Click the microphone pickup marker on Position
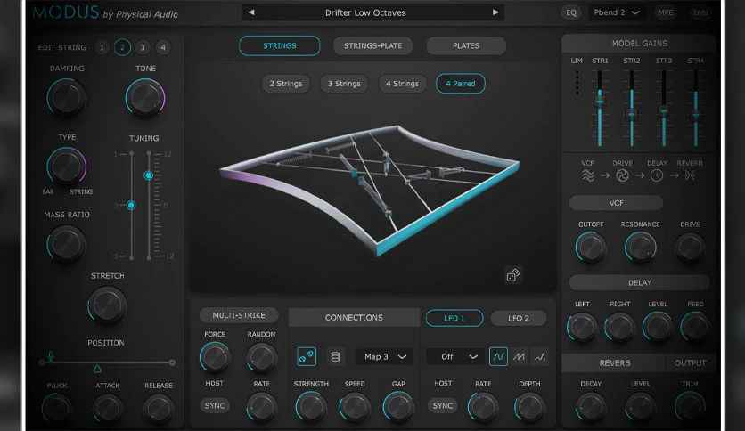 51,356
